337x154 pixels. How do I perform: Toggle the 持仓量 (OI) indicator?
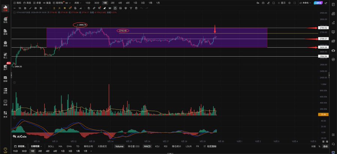pos(134,147)
